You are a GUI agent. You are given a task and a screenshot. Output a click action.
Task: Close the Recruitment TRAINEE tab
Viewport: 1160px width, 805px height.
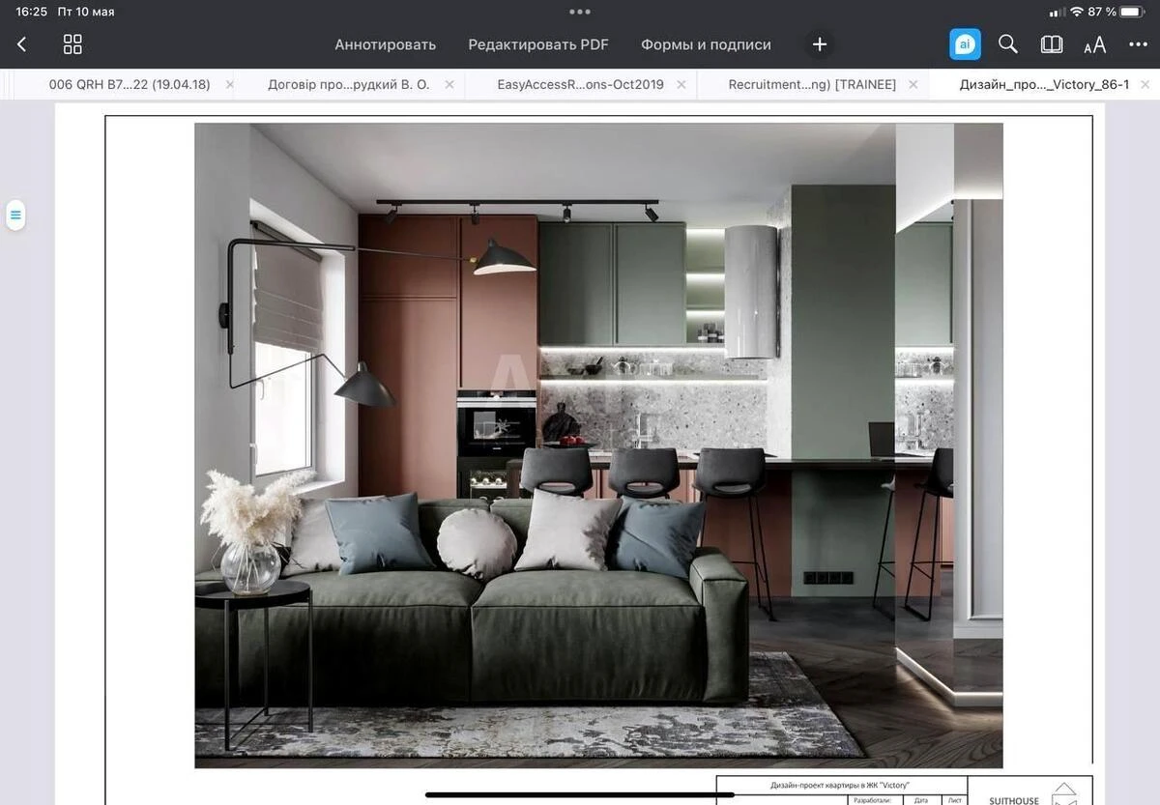[913, 85]
